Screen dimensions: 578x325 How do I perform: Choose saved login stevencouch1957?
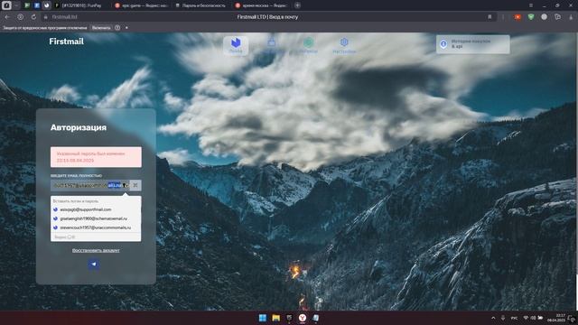point(96,227)
